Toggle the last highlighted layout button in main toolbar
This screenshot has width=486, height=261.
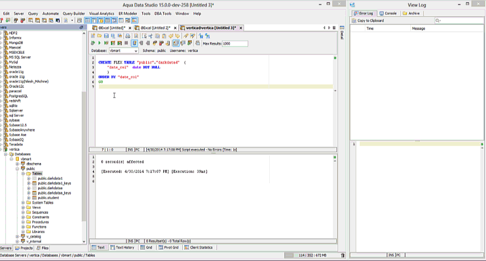pyautogui.click(x=134, y=20)
